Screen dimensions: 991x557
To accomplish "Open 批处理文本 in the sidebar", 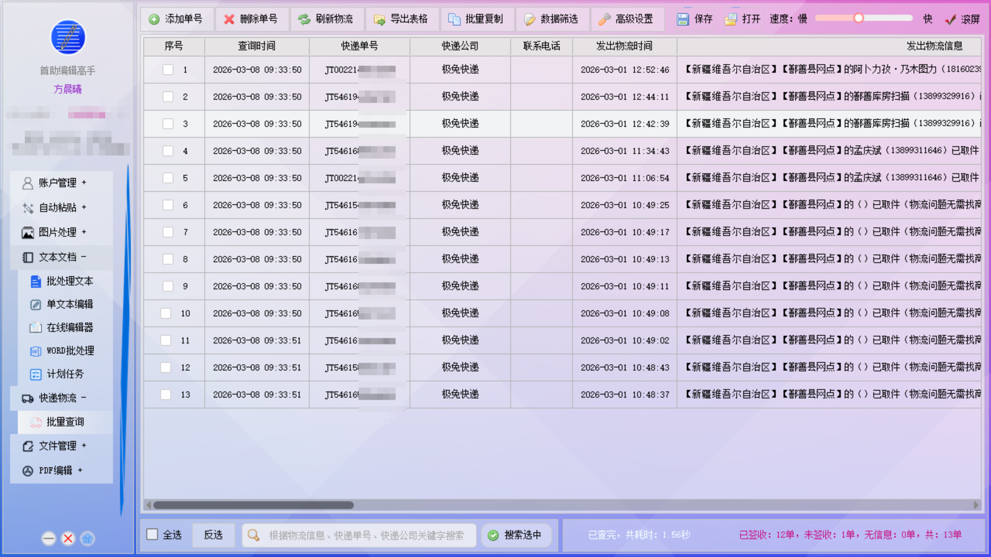I will 65,282.
